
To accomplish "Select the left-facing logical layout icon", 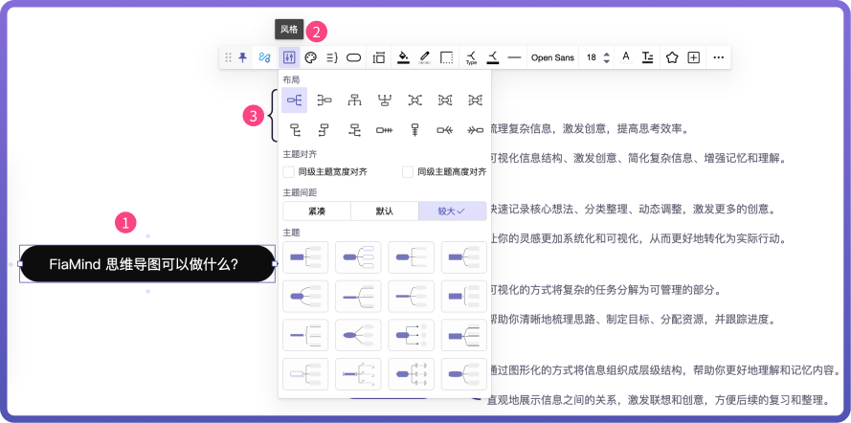I will pyautogui.click(x=324, y=100).
